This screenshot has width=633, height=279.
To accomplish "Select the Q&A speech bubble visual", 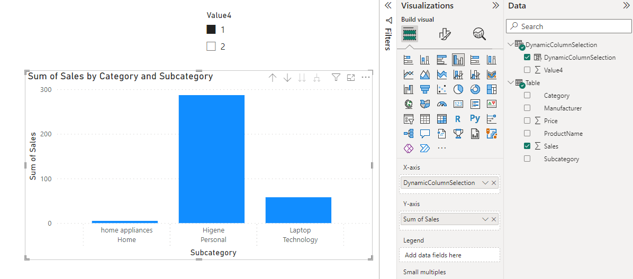I will click(424, 134).
